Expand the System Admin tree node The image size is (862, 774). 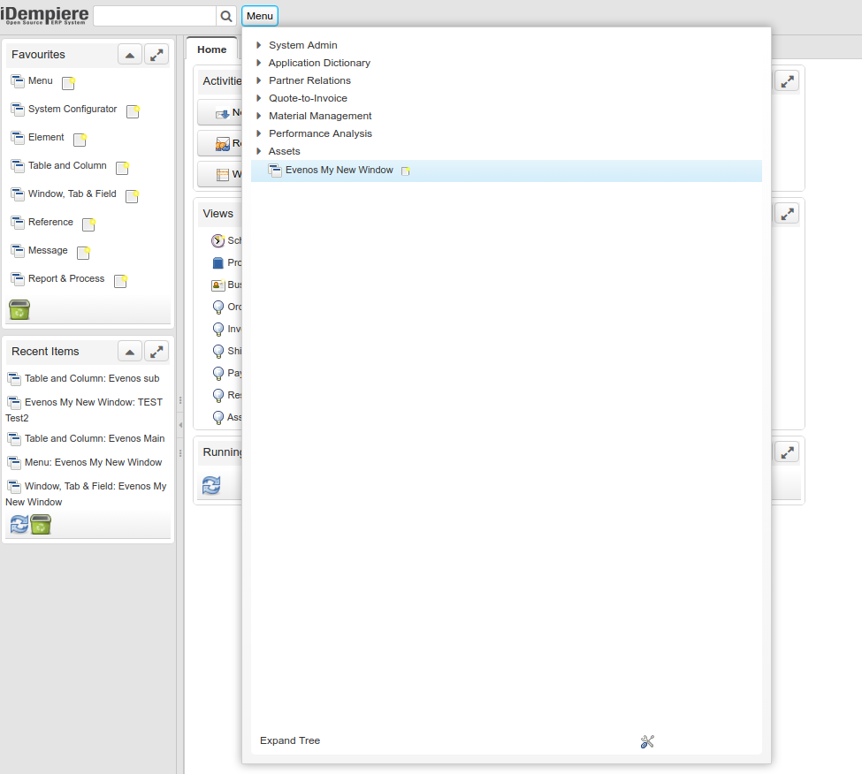258,45
